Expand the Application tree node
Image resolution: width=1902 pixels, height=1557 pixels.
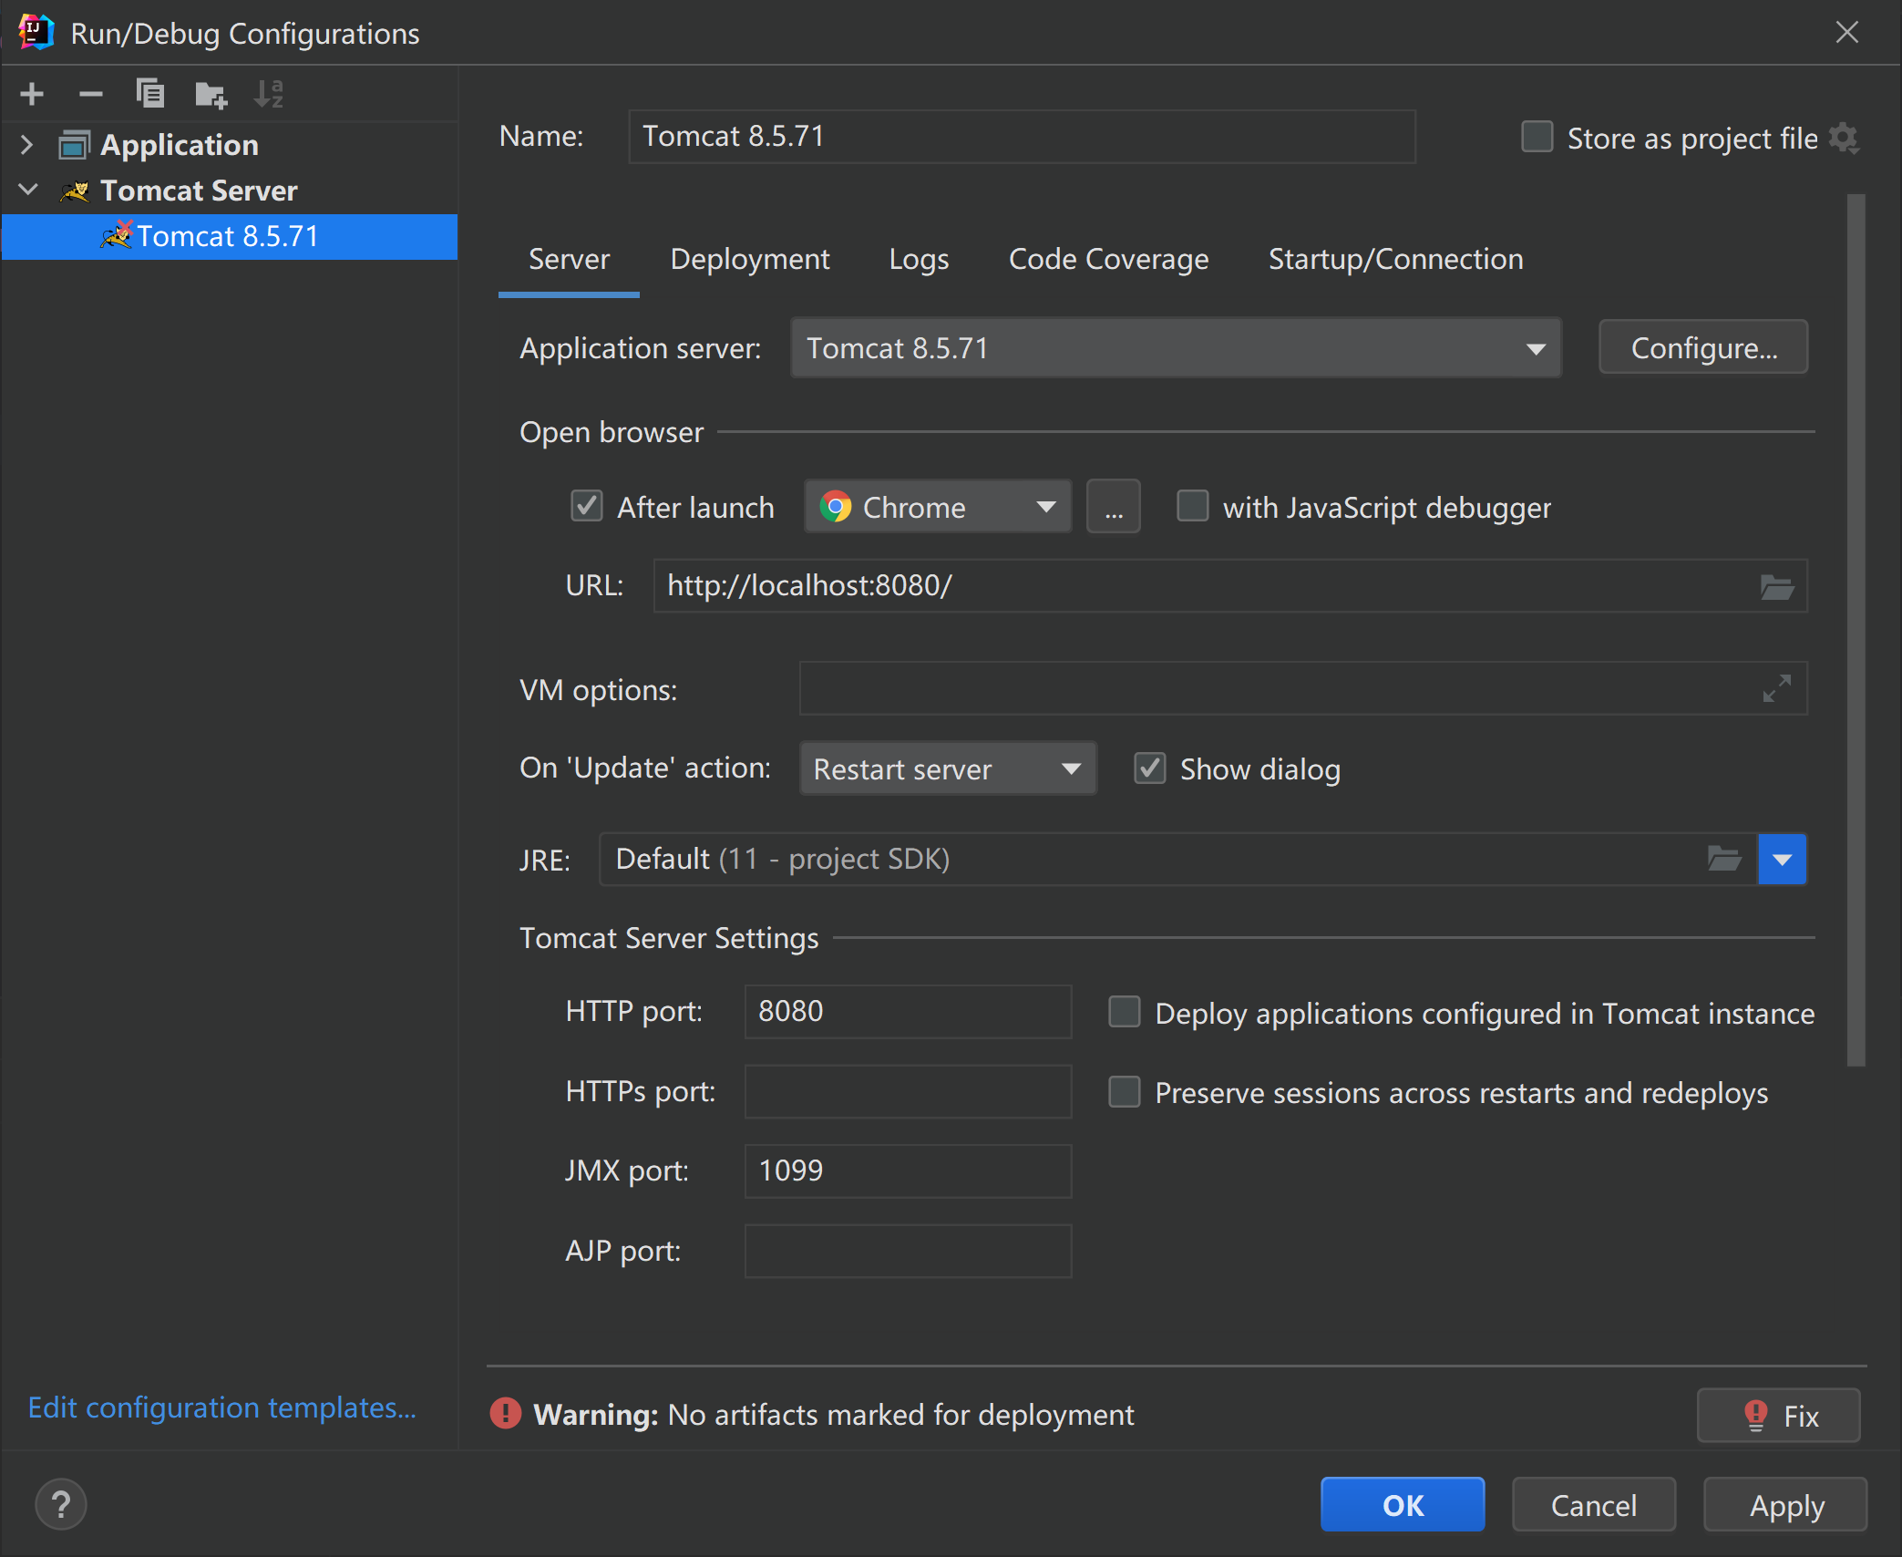coord(26,145)
